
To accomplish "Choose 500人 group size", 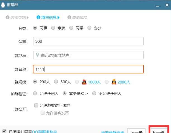I will (x=56, y=82).
